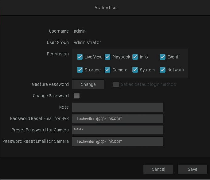The width and height of the screenshot is (210, 180).
Task: Disable the Network permission checkbox
Action: (163, 70)
